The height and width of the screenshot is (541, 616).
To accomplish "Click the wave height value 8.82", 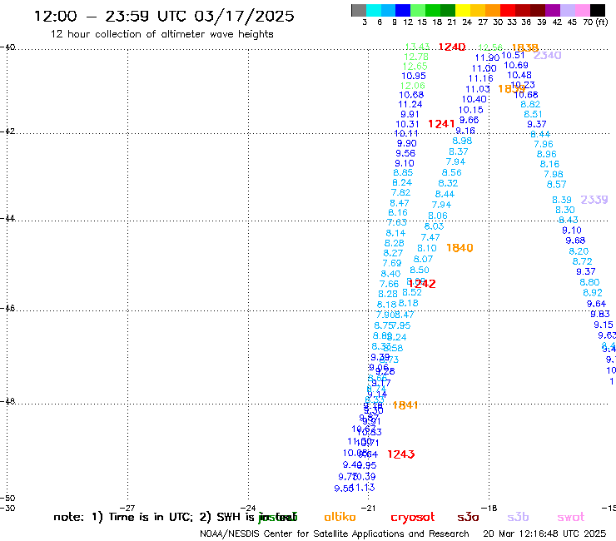I will [x=530, y=105].
